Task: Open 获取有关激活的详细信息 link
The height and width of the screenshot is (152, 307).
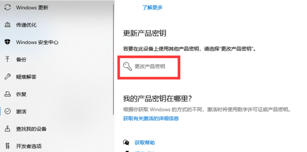Action: tap(151, 118)
